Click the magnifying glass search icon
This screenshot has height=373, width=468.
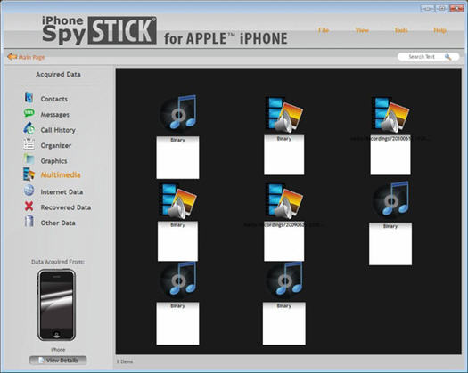pyautogui.click(x=447, y=57)
